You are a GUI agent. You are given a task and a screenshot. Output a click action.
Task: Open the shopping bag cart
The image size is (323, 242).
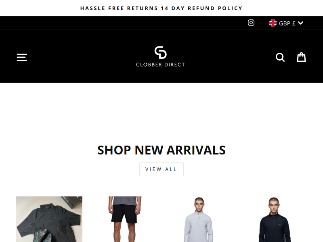pos(301,57)
